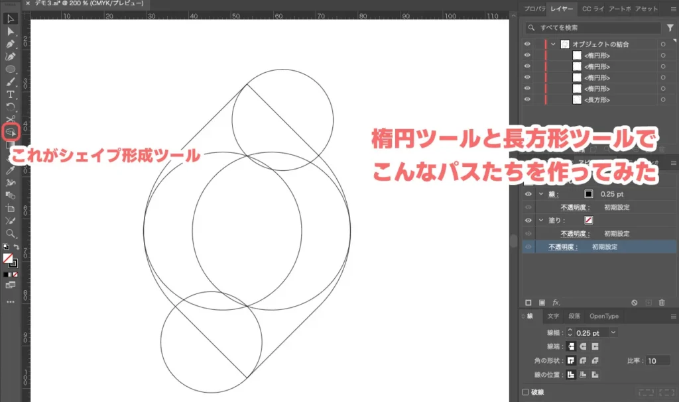Collapse the 塗り fill attribute row
The width and height of the screenshot is (679, 402).
[x=540, y=221]
